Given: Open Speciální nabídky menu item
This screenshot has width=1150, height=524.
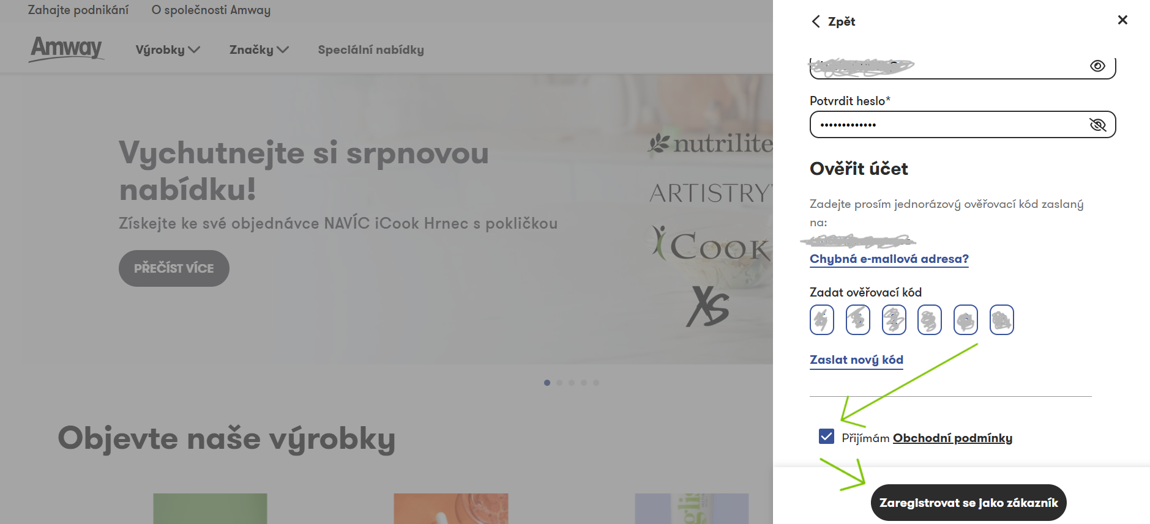Looking at the screenshot, I should pyautogui.click(x=371, y=50).
